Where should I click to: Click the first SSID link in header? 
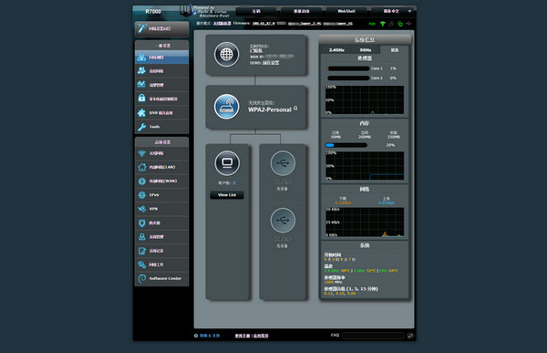304,24
